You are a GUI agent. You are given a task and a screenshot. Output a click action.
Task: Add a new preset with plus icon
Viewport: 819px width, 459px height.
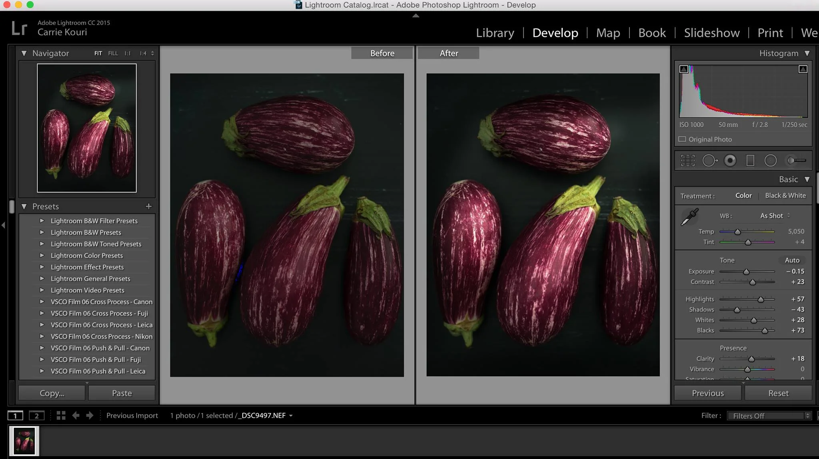[148, 207]
